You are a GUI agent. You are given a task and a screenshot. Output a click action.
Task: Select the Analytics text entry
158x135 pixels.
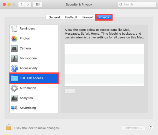(26, 98)
